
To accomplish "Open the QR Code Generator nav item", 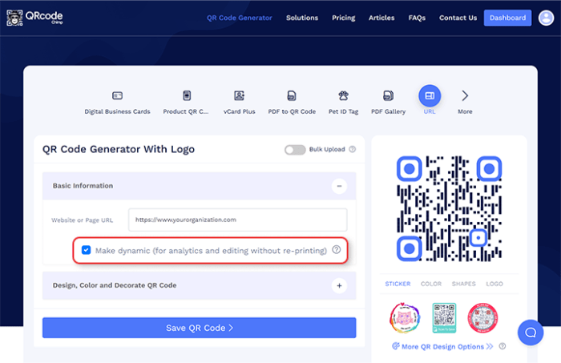I will click(240, 18).
